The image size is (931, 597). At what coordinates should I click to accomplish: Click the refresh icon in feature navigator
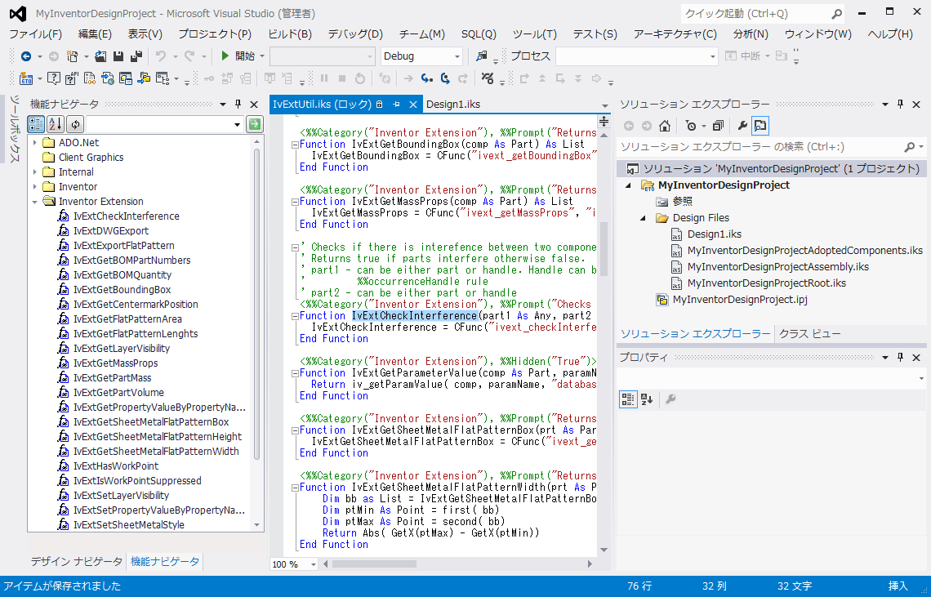click(75, 124)
